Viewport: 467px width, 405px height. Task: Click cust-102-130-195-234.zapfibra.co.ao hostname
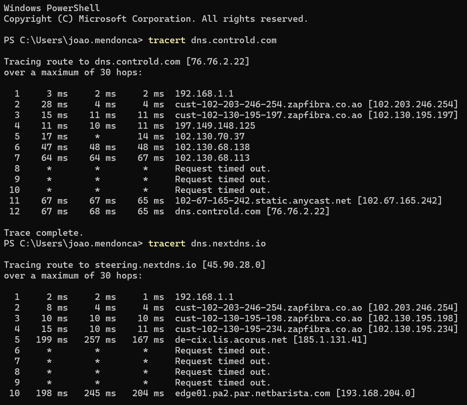pos(269,329)
